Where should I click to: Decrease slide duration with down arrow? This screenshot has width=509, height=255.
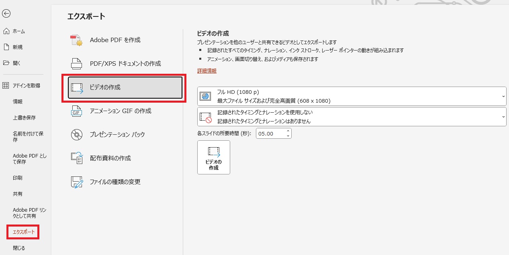(x=288, y=136)
